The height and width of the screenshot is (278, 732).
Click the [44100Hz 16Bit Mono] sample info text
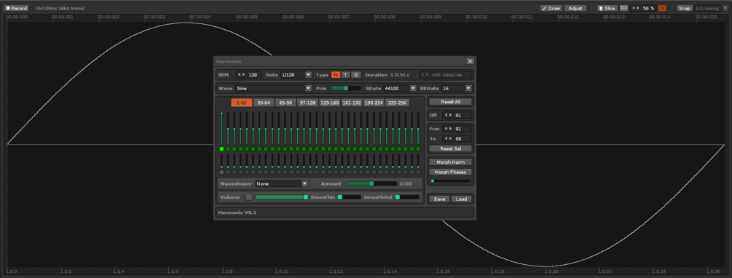[60, 9]
